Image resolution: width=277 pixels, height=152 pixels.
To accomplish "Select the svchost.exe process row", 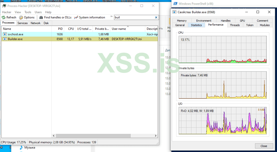I will (80, 34).
